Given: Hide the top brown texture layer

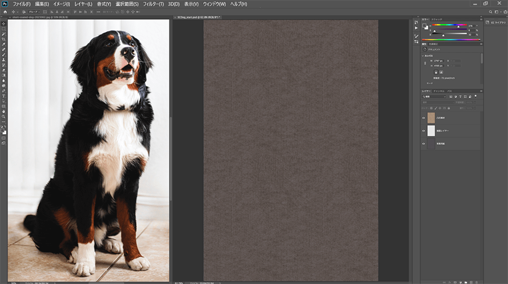Looking at the screenshot, I should 424,118.
